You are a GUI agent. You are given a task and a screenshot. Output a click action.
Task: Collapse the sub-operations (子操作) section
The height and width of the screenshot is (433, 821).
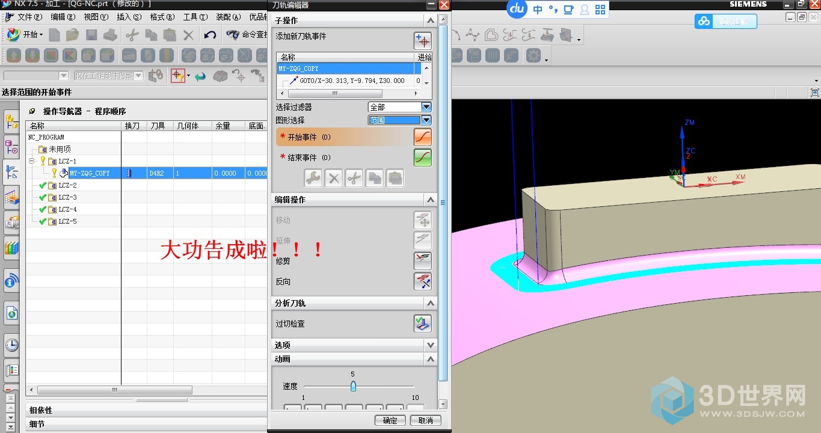[430, 20]
